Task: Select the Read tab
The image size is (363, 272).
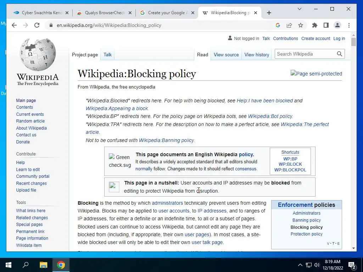Action: 202,55
